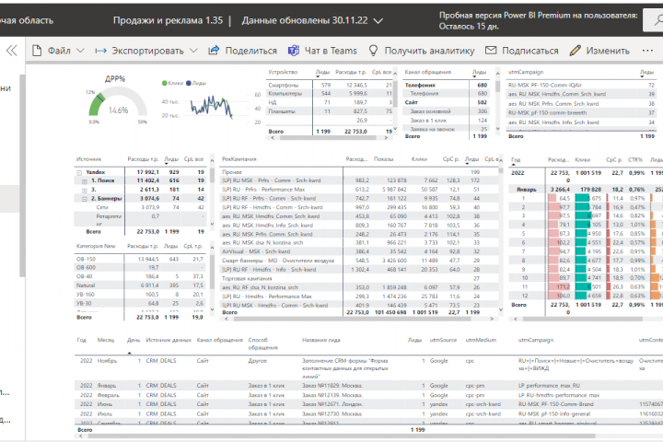Collapse the navigation pane with double chevron

pos(12,51)
